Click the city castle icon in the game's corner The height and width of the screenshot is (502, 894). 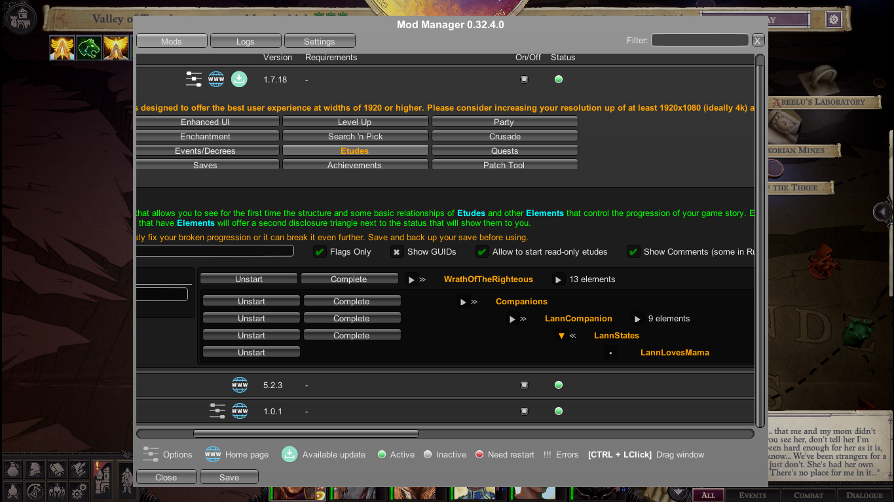point(22,20)
